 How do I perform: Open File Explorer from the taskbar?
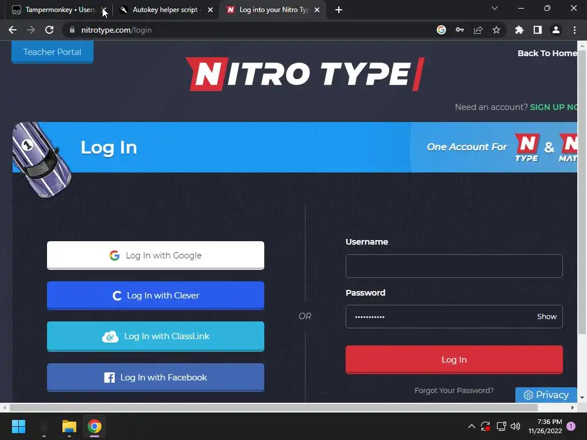(x=69, y=426)
